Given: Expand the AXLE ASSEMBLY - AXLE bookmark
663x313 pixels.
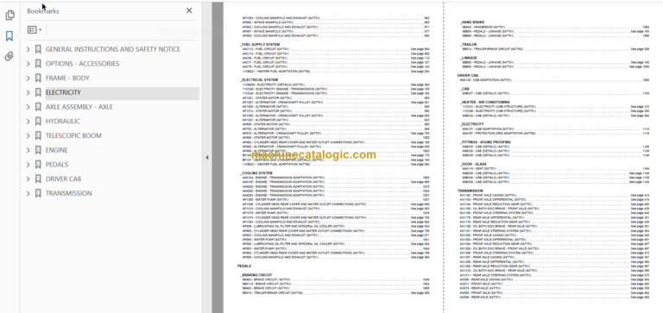Looking at the screenshot, I should tap(28, 107).
